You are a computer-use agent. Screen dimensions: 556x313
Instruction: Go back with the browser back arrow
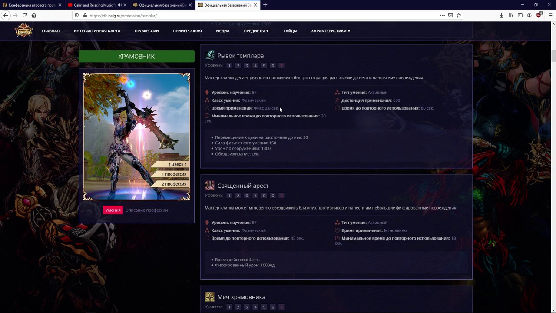6,15
